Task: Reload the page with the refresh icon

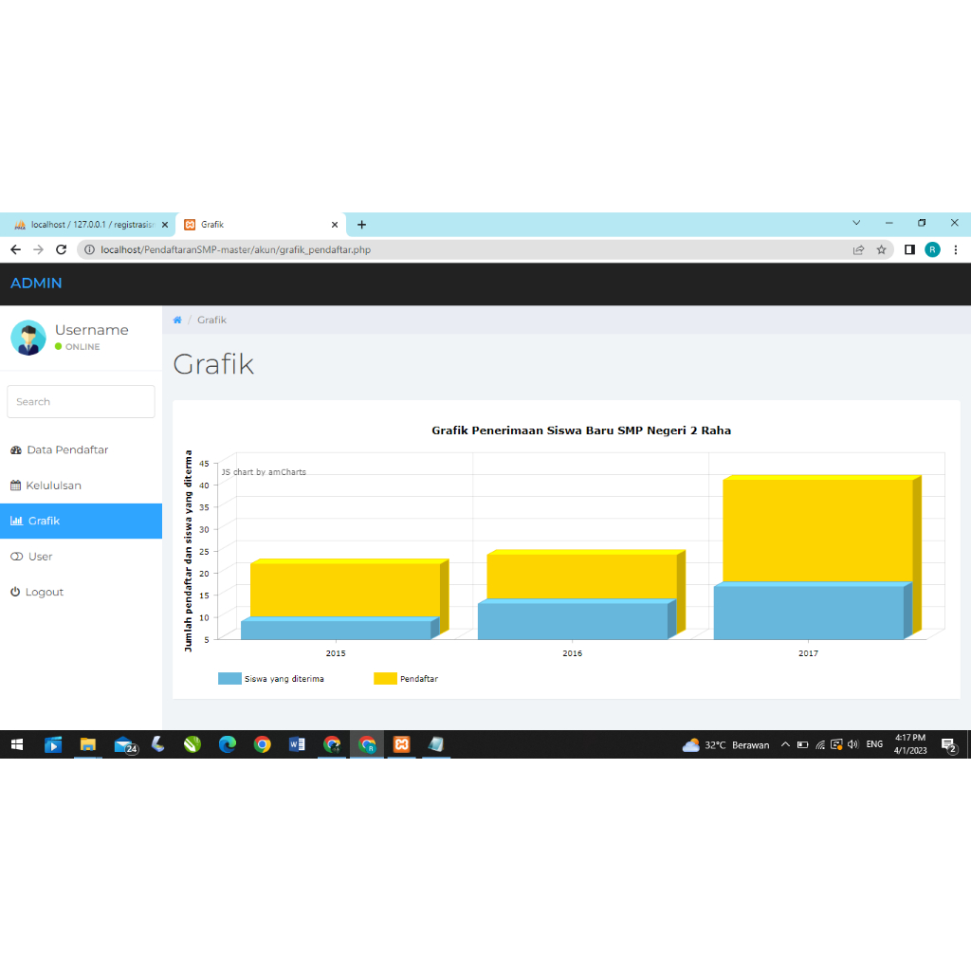Action: tap(62, 250)
